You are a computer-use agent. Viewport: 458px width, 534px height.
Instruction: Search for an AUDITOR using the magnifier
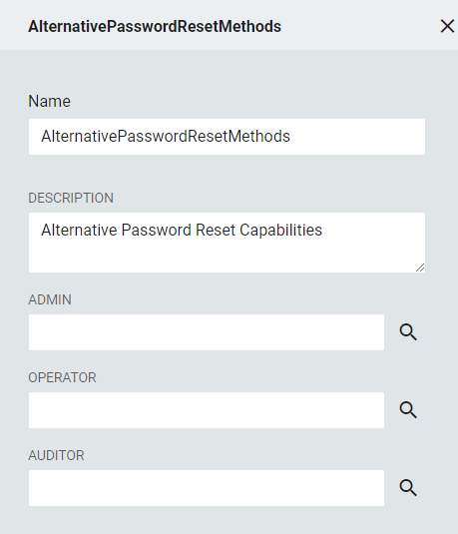pyautogui.click(x=408, y=488)
